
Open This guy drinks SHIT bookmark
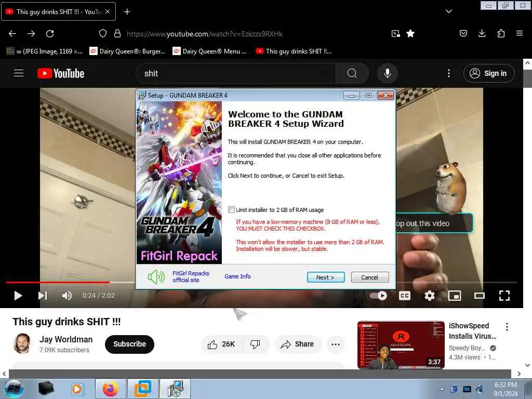tap(294, 51)
